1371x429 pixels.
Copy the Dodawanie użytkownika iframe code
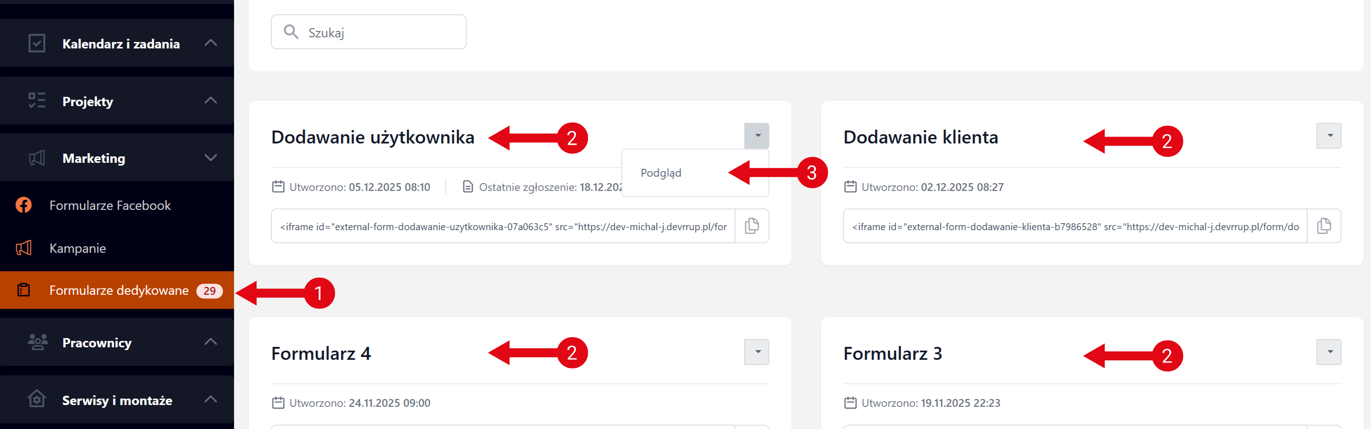752,226
